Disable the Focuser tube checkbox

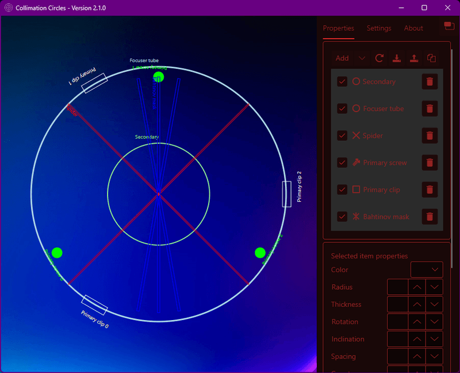pyautogui.click(x=342, y=109)
